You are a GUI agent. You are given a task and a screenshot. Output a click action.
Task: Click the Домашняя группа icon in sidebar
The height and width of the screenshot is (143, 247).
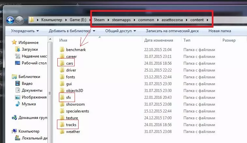click(x=14, y=118)
